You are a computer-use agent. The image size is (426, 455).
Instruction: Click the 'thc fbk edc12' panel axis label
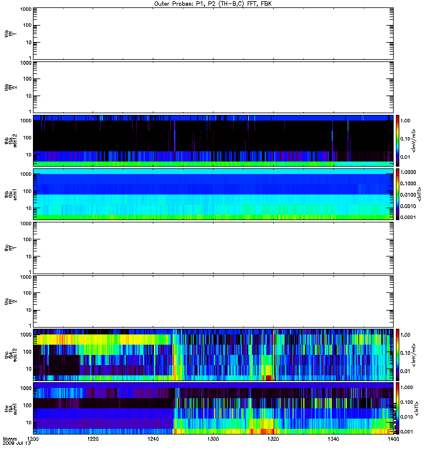click(x=10, y=354)
